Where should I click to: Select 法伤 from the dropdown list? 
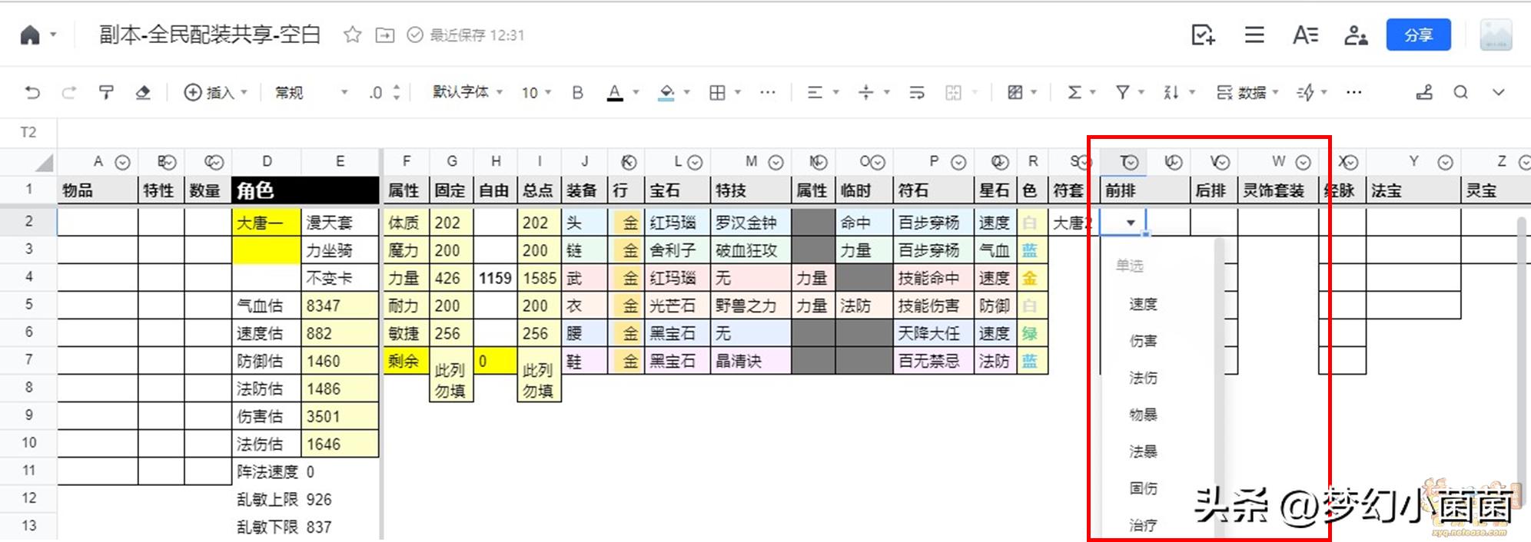1143,378
